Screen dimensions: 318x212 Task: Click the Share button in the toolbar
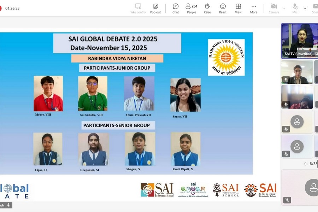[314, 8]
